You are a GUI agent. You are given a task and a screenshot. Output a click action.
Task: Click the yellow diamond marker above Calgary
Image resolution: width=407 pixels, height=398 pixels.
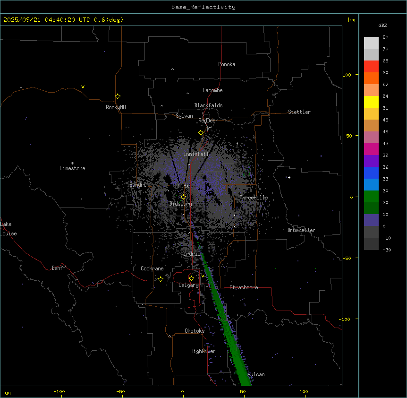191,278
